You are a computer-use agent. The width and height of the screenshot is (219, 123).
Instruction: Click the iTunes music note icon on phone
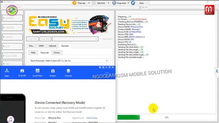pyautogui.click(x=11, y=120)
